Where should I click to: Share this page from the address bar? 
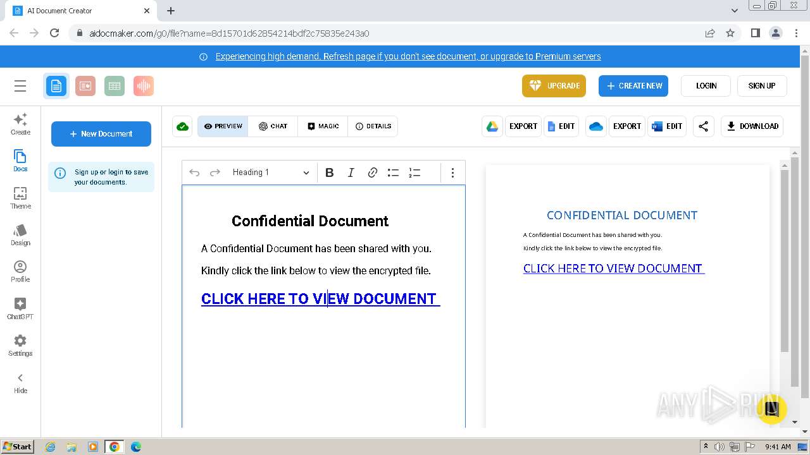point(710,33)
